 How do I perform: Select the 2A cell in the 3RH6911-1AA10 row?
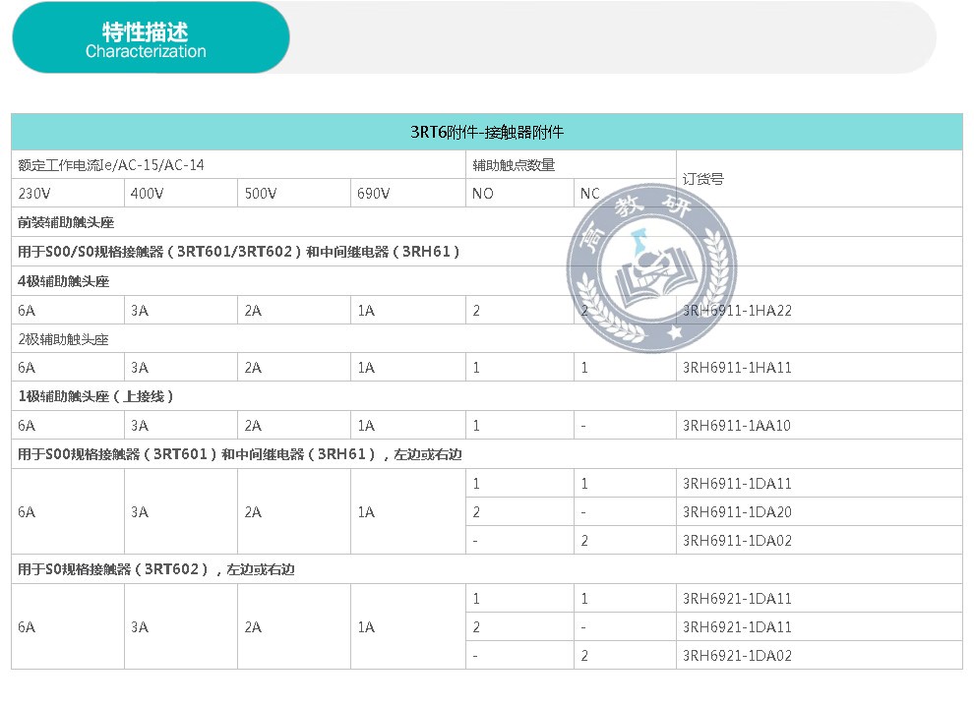coord(294,425)
